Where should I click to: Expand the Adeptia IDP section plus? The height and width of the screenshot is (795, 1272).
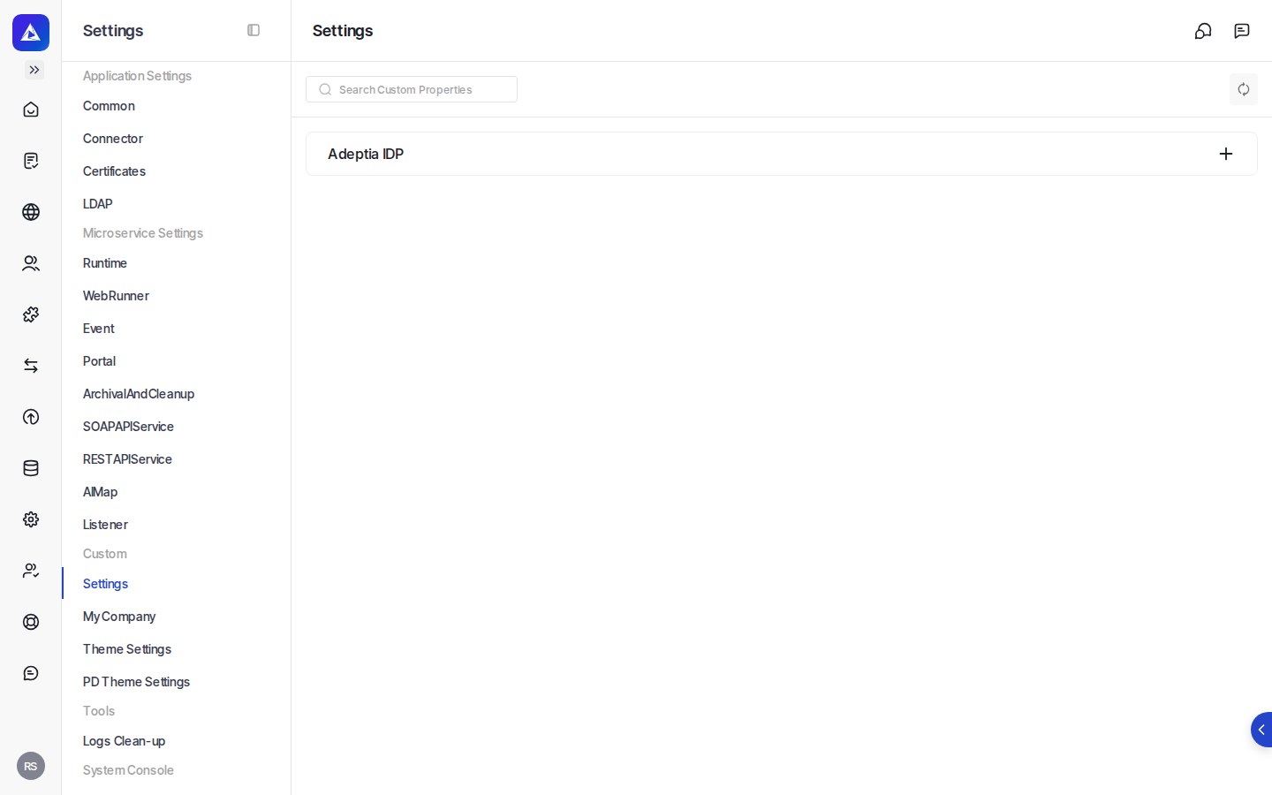pos(1226,154)
